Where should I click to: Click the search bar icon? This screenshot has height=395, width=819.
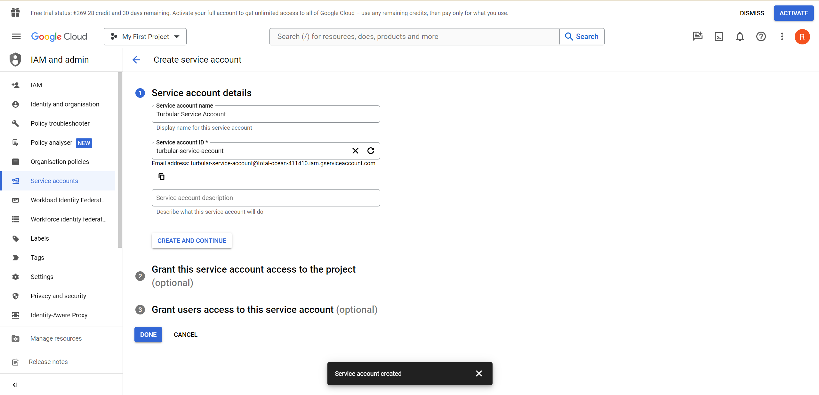click(x=569, y=36)
